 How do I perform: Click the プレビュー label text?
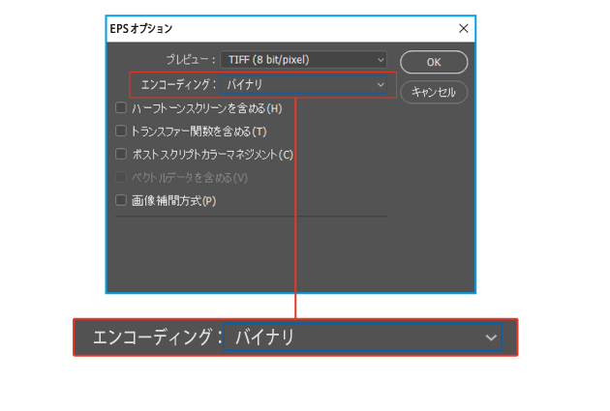coord(191,60)
